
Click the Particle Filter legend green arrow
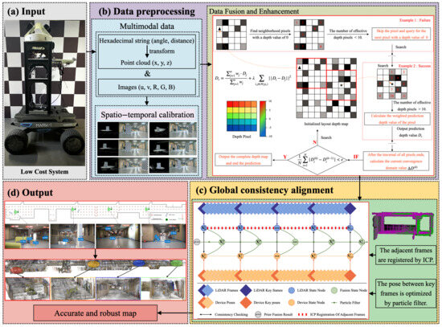pos(334,302)
